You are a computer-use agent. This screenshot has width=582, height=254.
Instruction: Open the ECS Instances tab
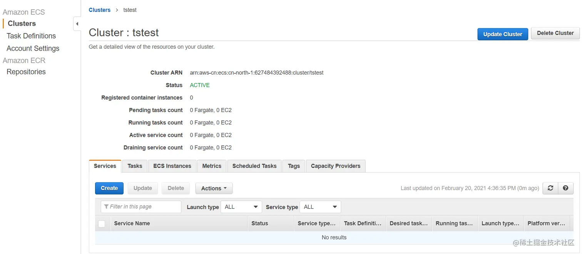(172, 166)
